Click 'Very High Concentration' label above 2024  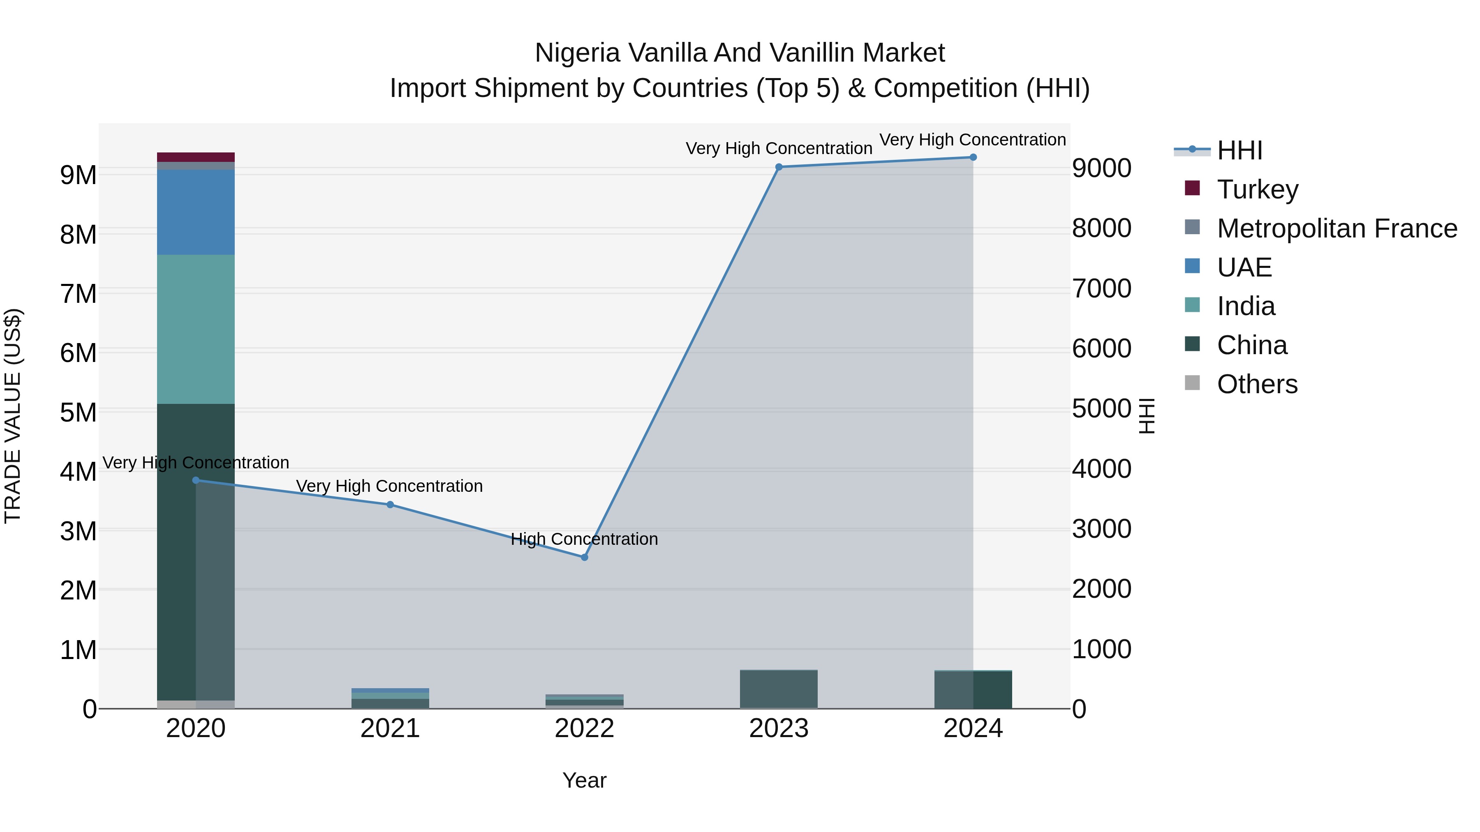click(x=973, y=140)
